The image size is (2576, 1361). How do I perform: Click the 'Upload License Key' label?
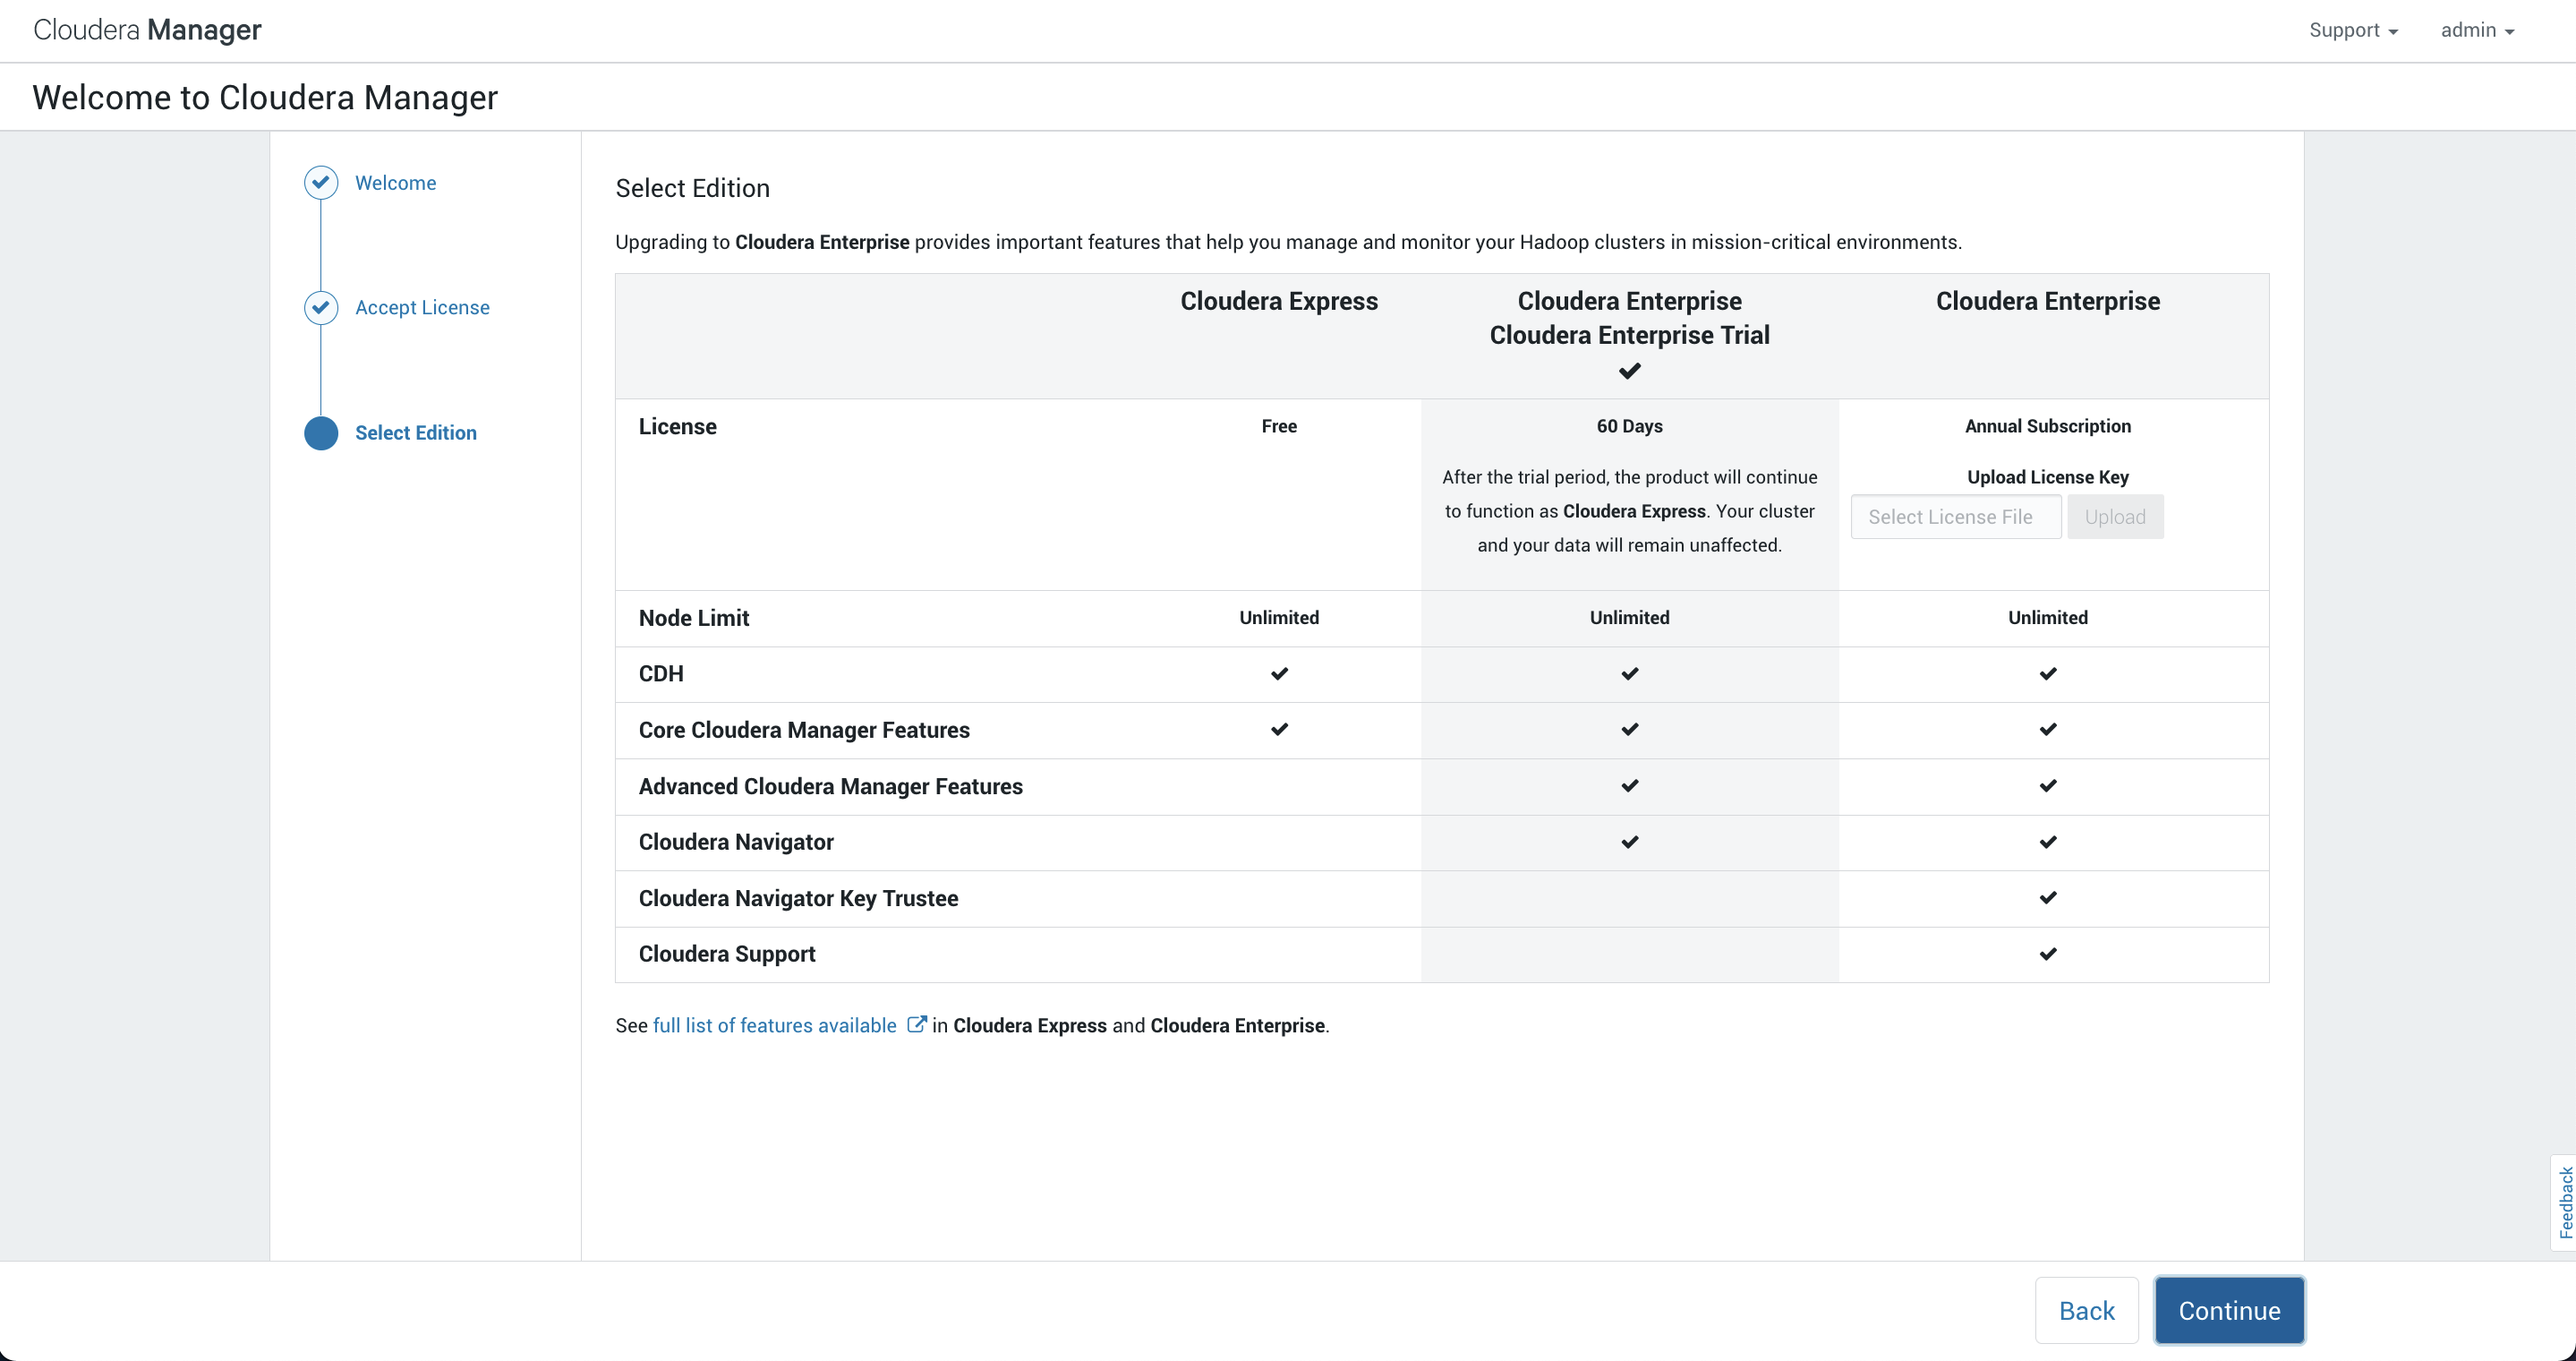[2048, 477]
